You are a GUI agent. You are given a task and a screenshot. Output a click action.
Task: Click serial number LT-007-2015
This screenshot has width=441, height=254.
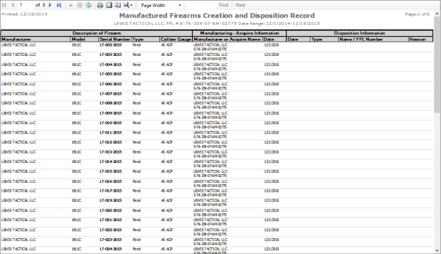coord(111,93)
